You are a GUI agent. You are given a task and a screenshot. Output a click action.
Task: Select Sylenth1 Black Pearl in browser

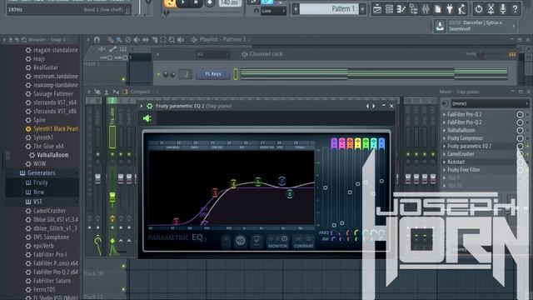click(56, 129)
